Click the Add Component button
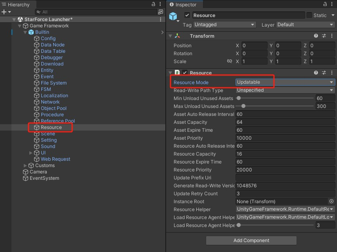337x252 pixels. pos(251,240)
